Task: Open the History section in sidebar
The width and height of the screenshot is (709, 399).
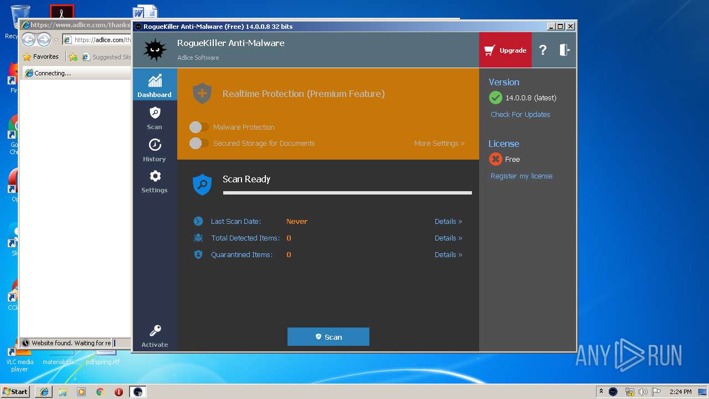Action: [155, 150]
